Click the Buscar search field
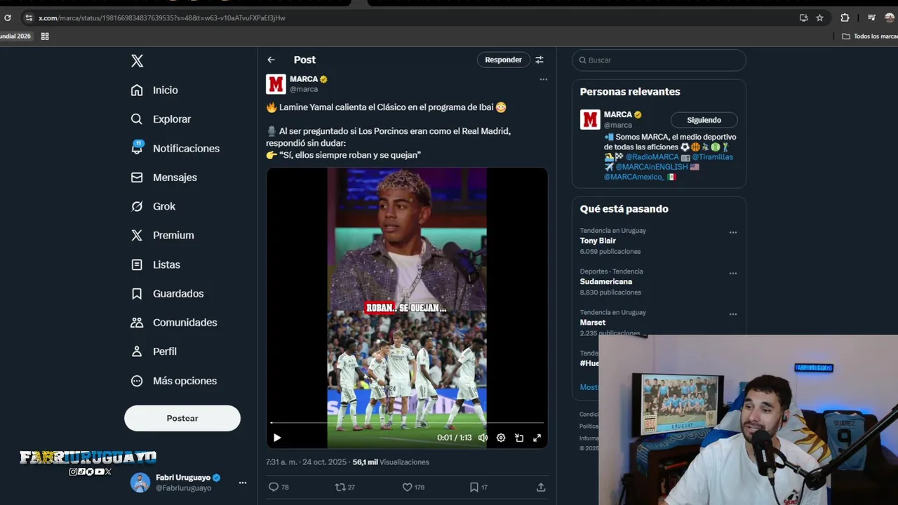 point(659,60)
